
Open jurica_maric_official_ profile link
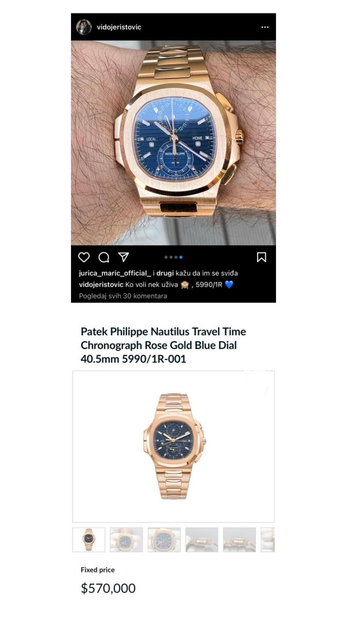[x=115, y=273]
